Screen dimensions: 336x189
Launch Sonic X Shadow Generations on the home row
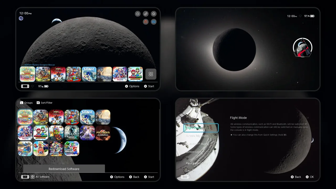click(x=58, y=74)
